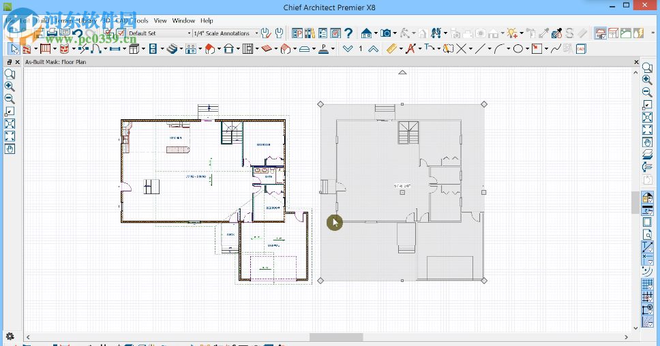
Task: Click the CAD Detail window icon
Action: tap(581, 49)
